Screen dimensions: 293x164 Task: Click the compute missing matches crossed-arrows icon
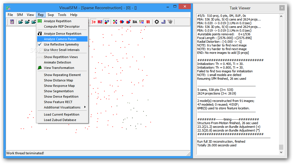point(115,22)
